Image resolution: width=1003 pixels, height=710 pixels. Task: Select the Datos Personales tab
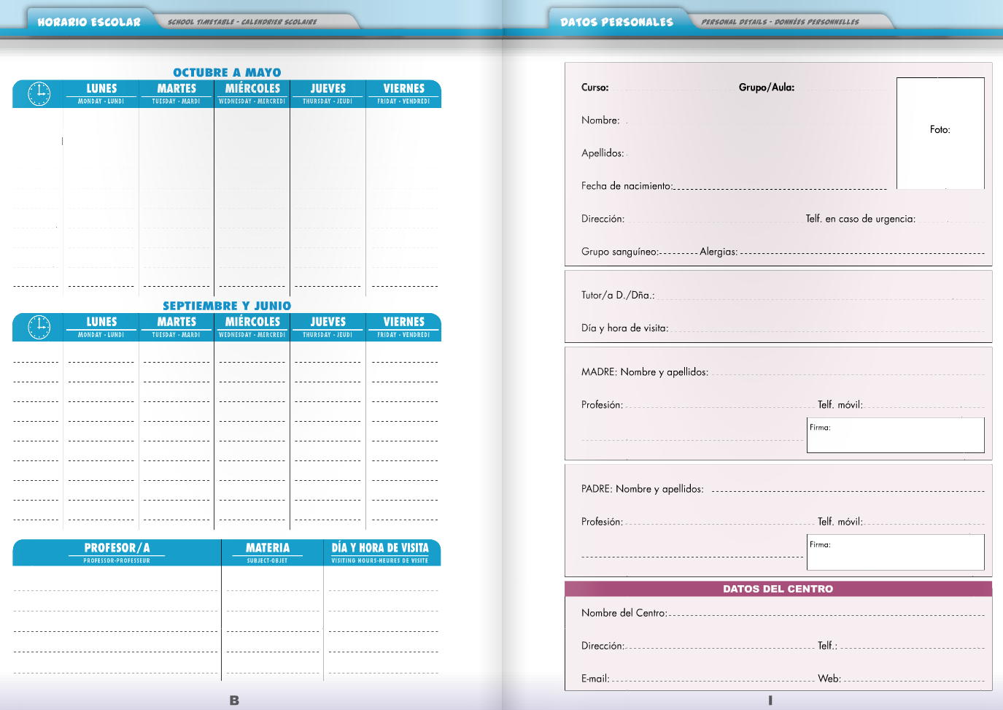point(617,22)
